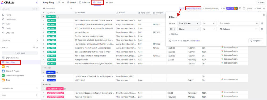Click the filter icon showing 2 filters
This screenshot has height=100, width=267.
pyautogui.click(x=182, y=8)
